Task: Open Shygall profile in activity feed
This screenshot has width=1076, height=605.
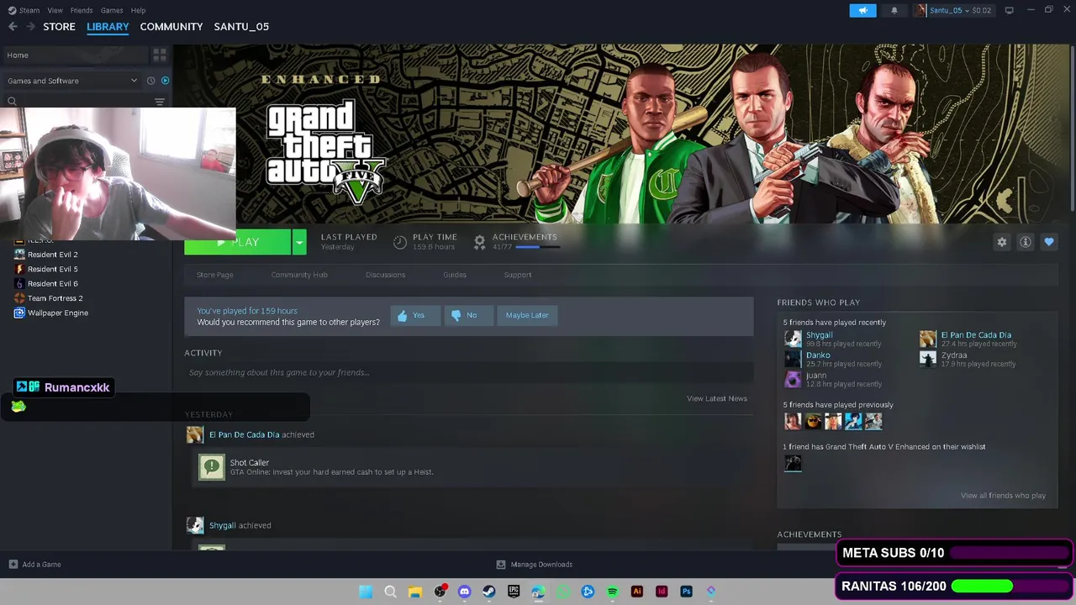Action: coord(222,525)
